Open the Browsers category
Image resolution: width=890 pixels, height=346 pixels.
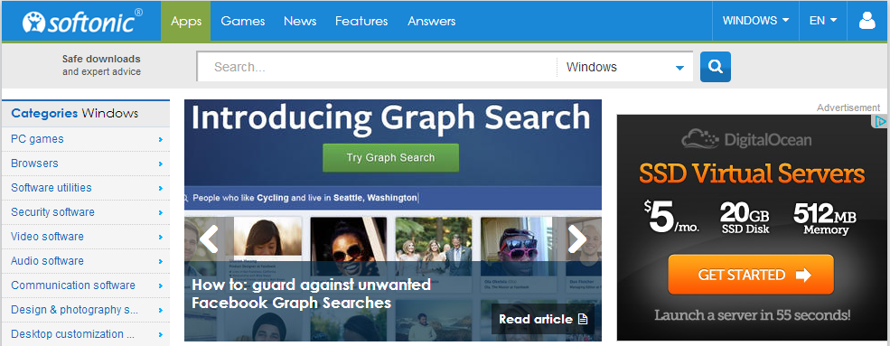click(34, 164)
